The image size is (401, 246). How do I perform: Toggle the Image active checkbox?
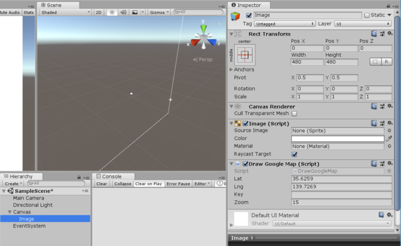[x=249, y=16]
